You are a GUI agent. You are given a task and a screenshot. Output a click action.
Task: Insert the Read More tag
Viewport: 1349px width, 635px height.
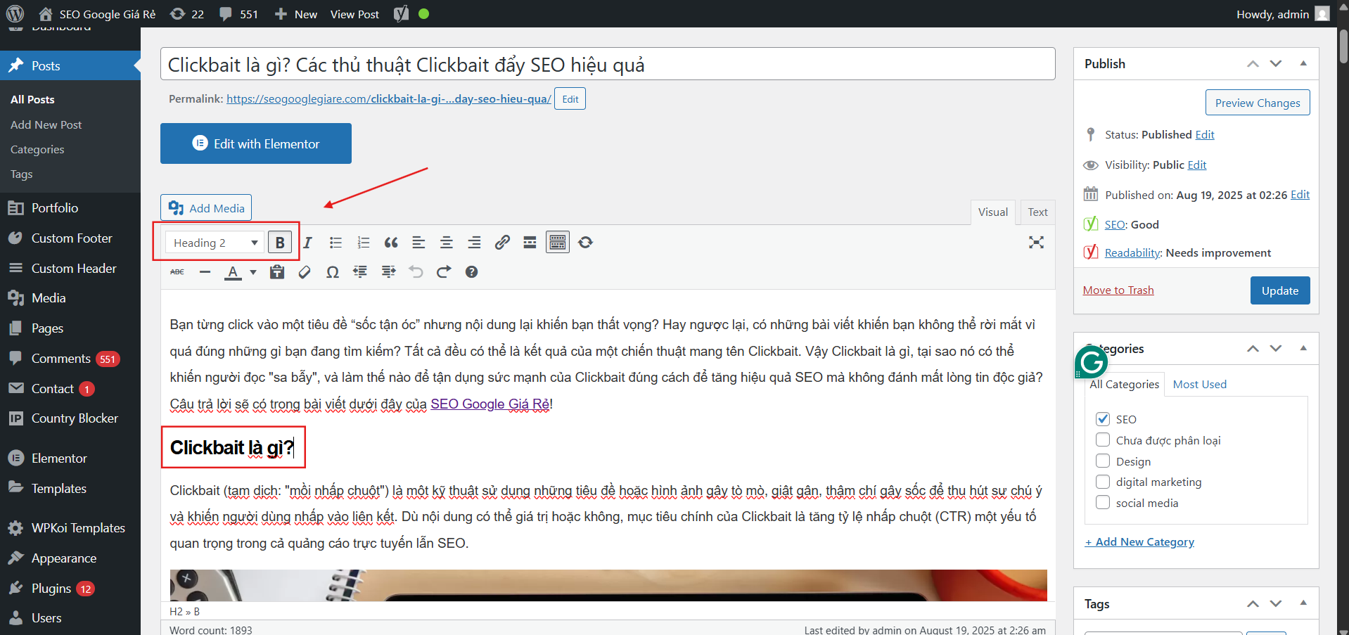(530, 242)
